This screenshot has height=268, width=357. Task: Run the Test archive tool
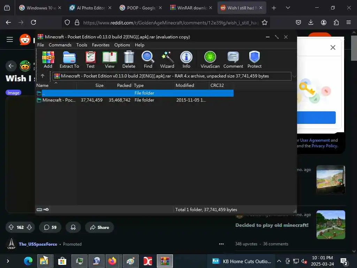tap(90, 60)
